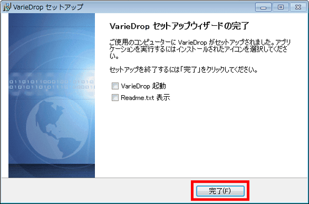Close the VarieDrop setup window

tap(298, 7)
